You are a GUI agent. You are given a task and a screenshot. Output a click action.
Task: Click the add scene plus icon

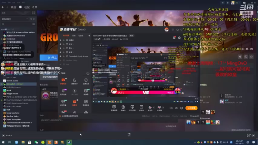click(89, 35)
